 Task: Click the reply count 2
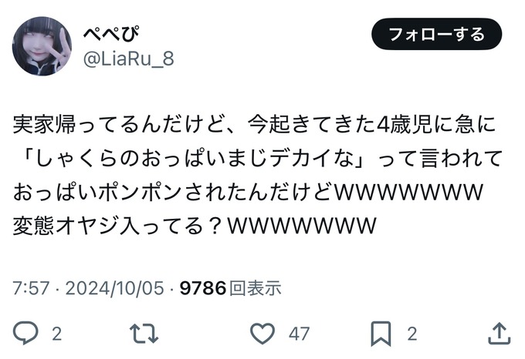pyautogui.click(x=57, y=334)
